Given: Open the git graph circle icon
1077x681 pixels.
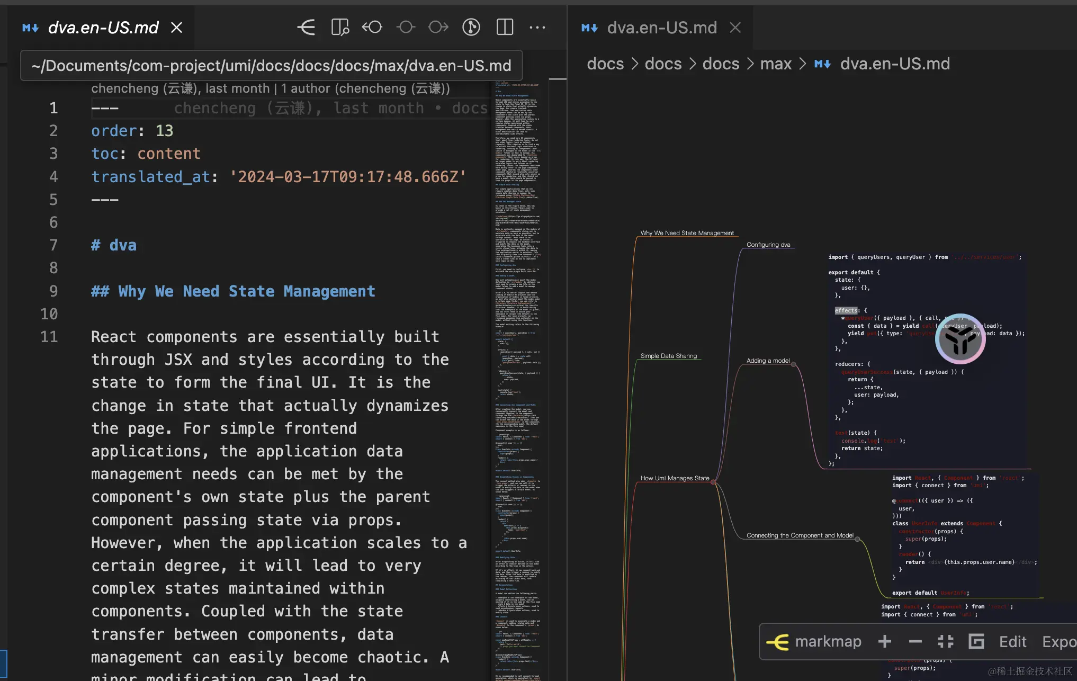Looking at the screenshot, I should coord(471,27).
